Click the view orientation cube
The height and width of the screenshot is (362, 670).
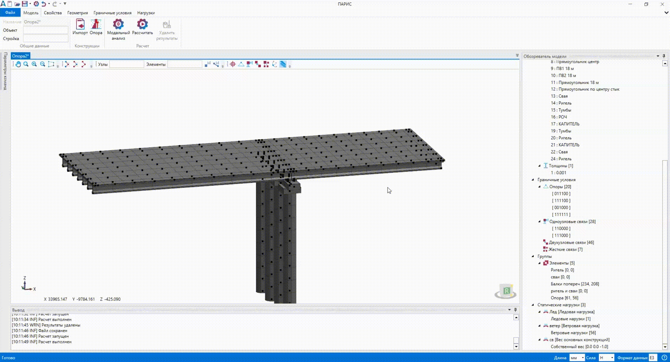(506, 291)
